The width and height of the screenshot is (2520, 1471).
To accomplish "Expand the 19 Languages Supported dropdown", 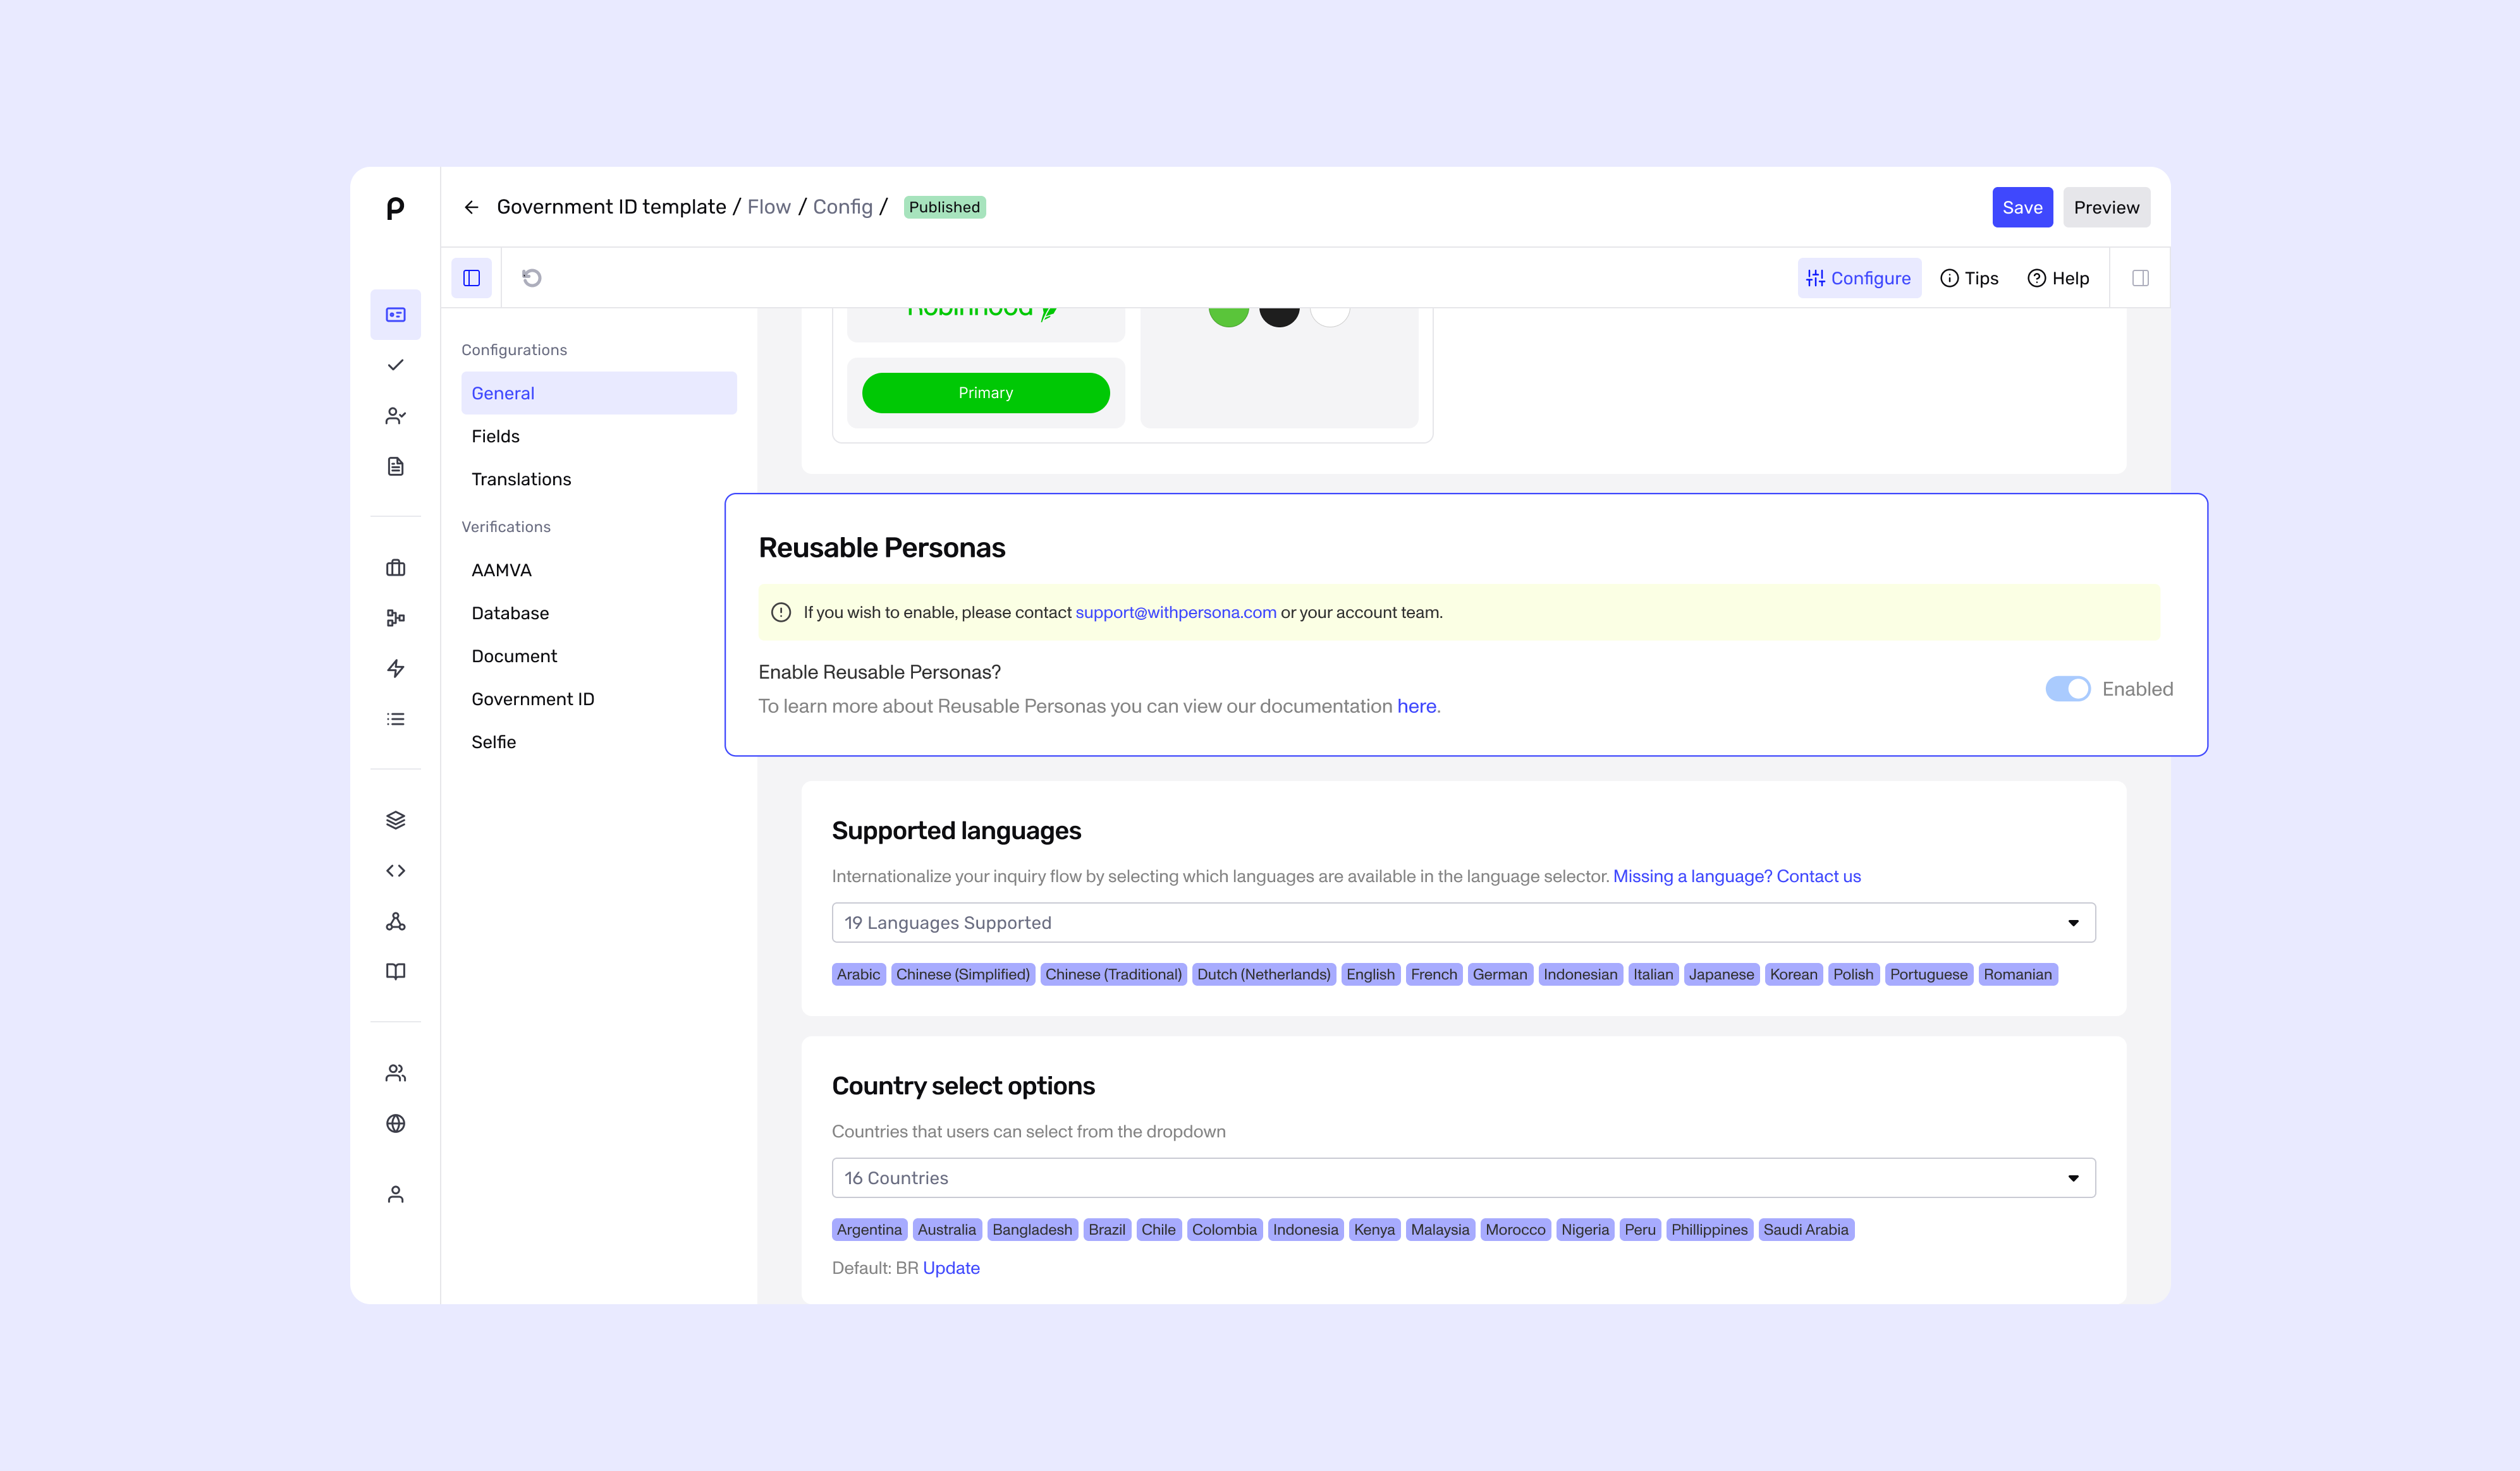I will 1464,923.
